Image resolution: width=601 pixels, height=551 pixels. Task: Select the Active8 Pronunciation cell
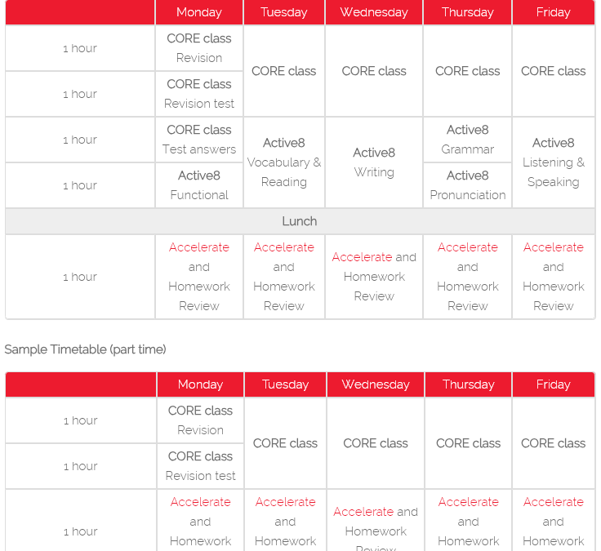(x=467, y=185)
